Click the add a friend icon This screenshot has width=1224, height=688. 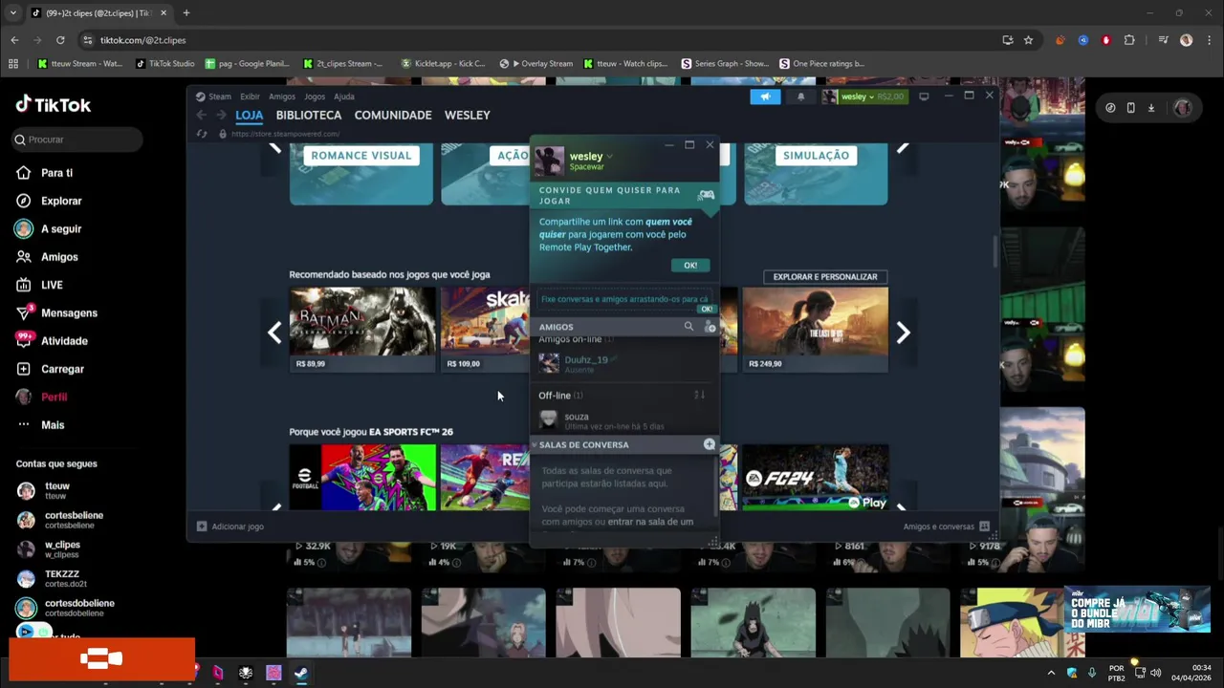[710, 327]
